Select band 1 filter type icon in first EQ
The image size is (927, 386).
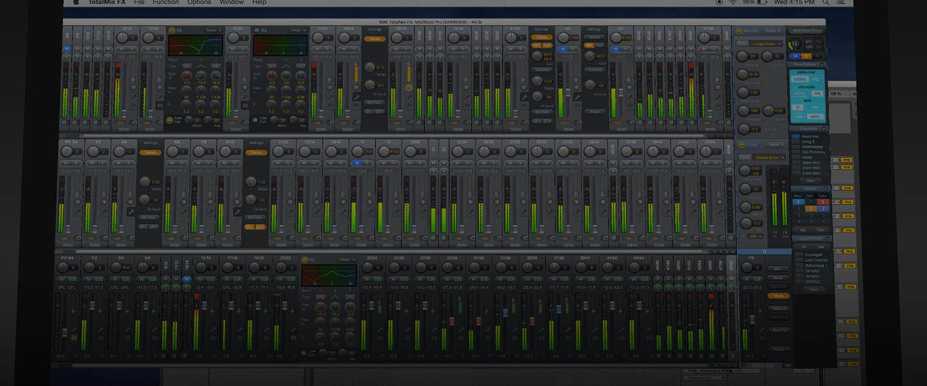click(186, 66)
